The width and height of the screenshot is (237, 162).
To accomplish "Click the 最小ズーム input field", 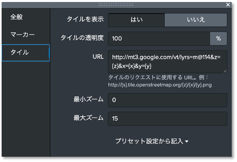I will coord(168,100).
